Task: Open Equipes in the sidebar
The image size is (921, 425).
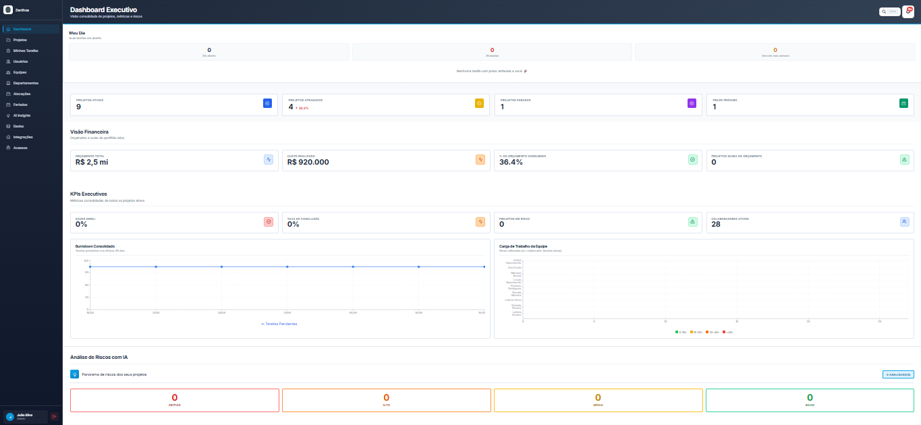Action: click(31, 72)
